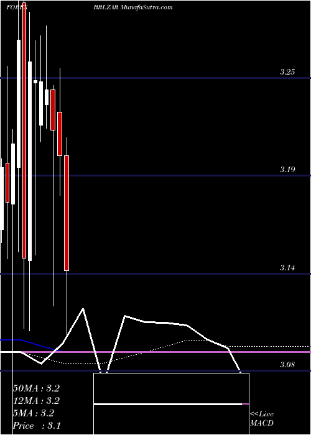Click the MACD indicator panel
The width and height of the screenshot is (311, 435).
[x=171, y=404]
